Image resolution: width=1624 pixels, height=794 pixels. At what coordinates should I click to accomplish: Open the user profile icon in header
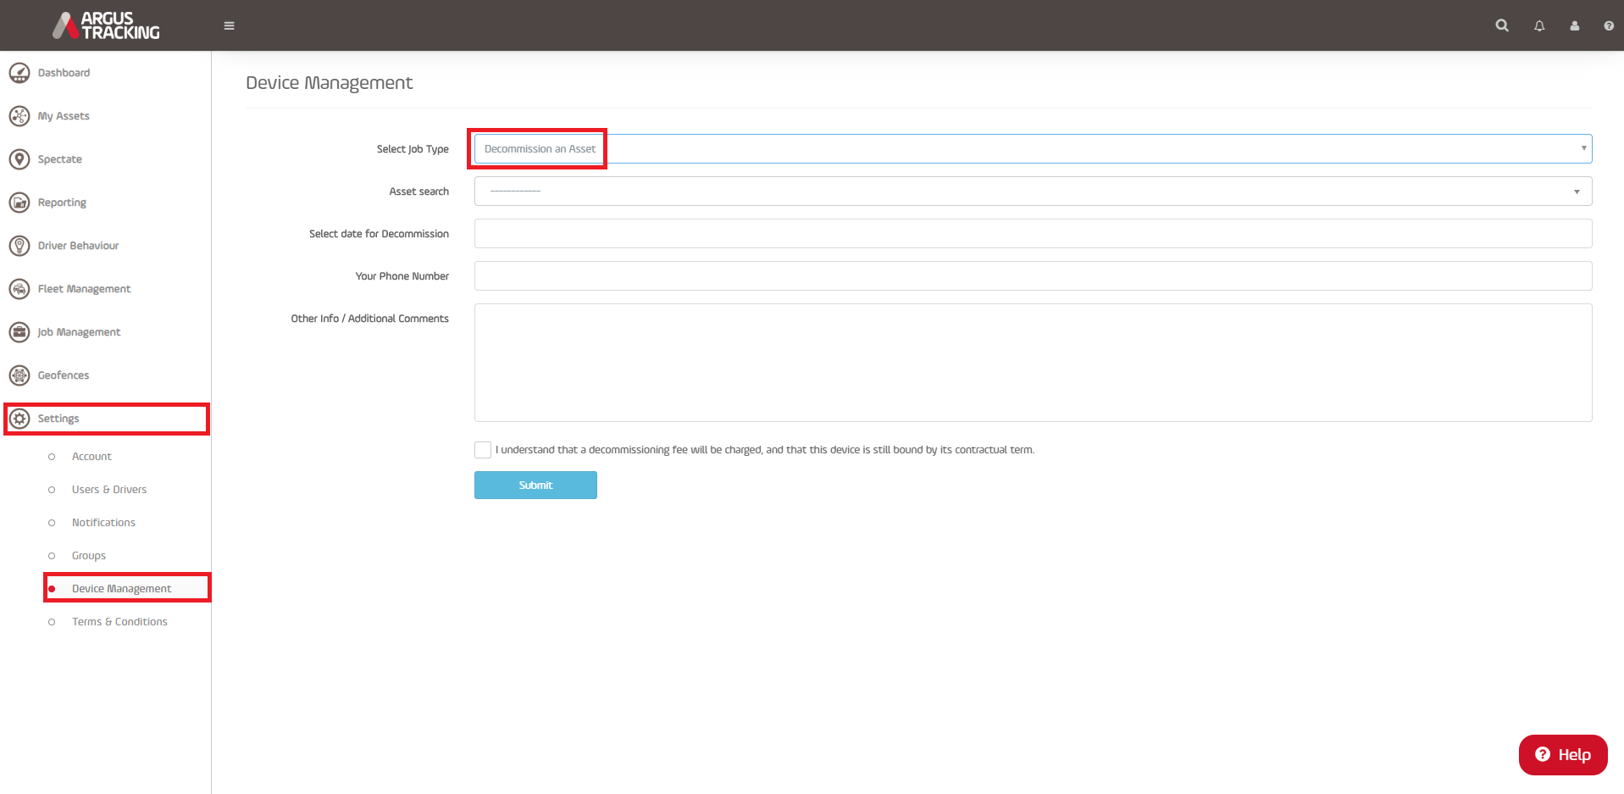coord(1574,25)
